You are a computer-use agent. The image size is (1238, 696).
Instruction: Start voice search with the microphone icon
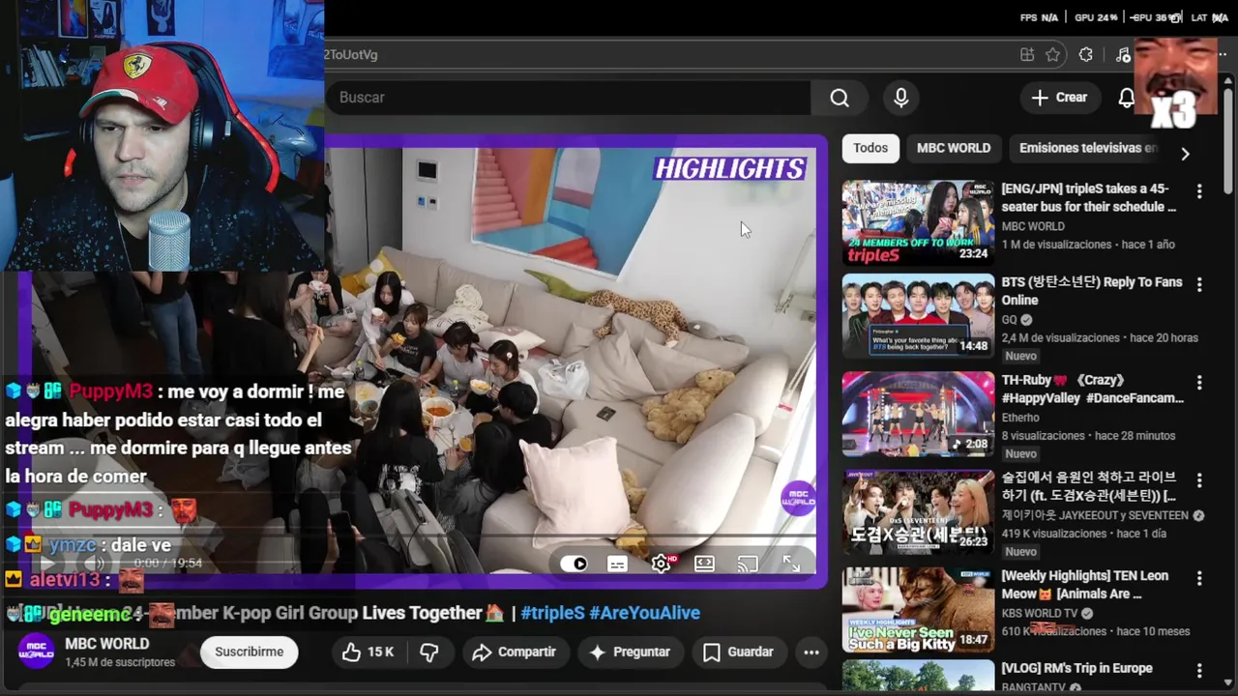901,98
